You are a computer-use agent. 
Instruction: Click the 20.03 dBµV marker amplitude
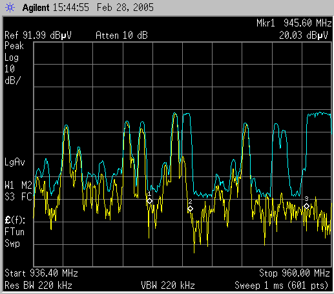pos(304,36)
